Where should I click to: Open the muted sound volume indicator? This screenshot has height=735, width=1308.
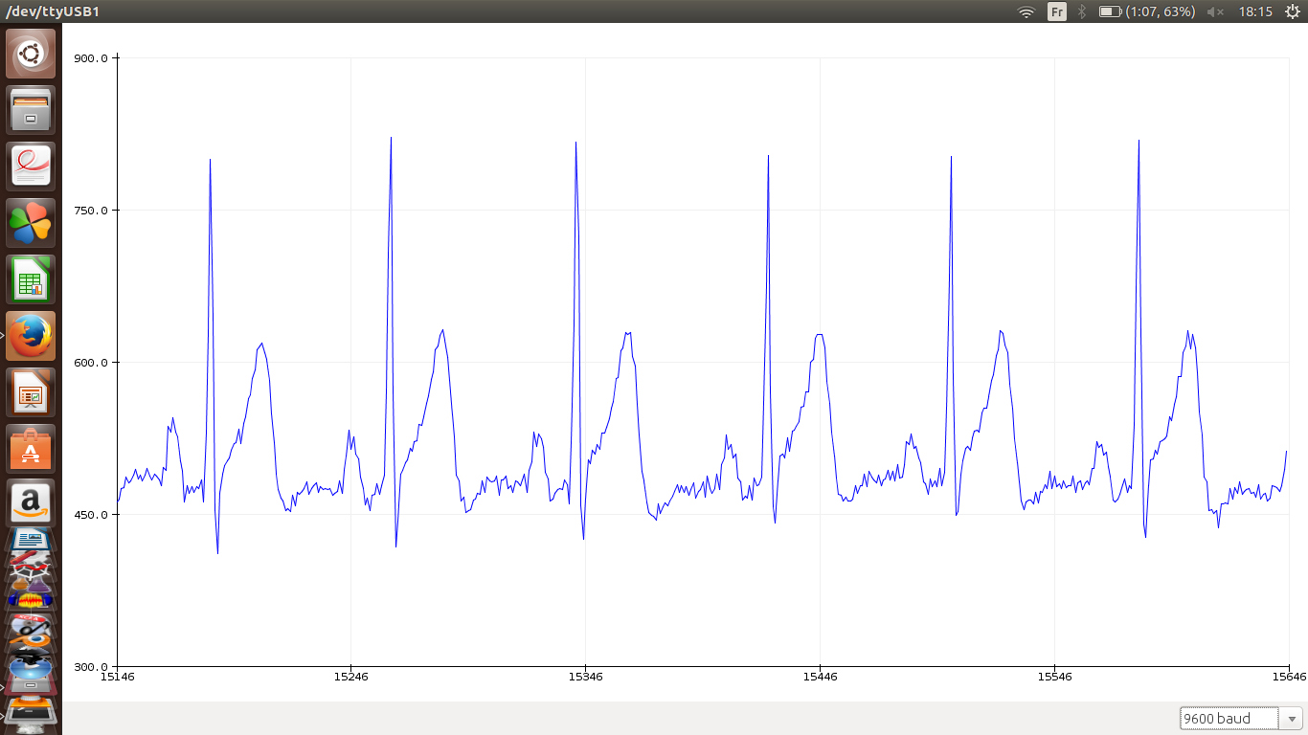(x=1216, y=11)
